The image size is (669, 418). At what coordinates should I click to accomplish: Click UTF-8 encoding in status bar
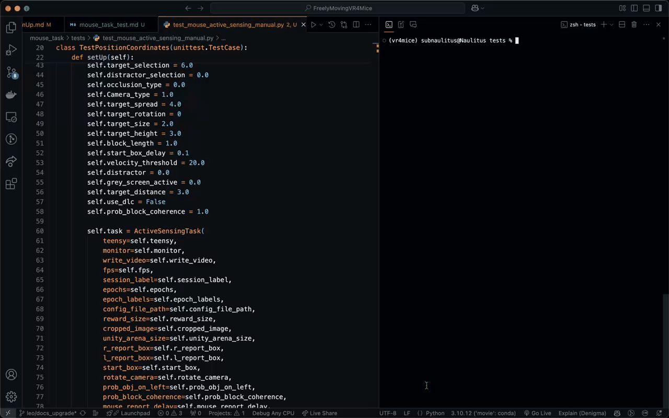tap(388, 413)
